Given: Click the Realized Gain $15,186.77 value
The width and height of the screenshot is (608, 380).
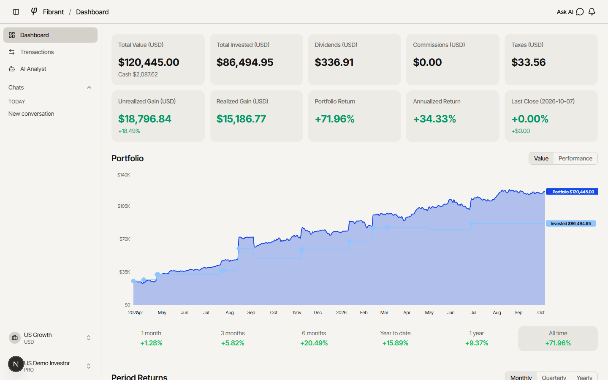Looking at the screenshot, I should [x=241, y=119].
